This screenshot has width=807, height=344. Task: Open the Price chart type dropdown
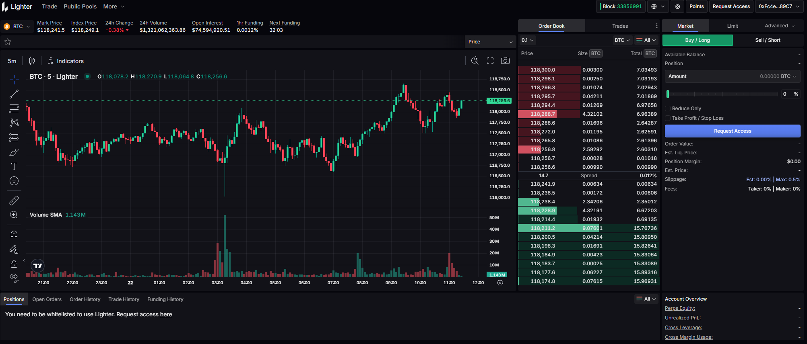(x=490, y=42)
